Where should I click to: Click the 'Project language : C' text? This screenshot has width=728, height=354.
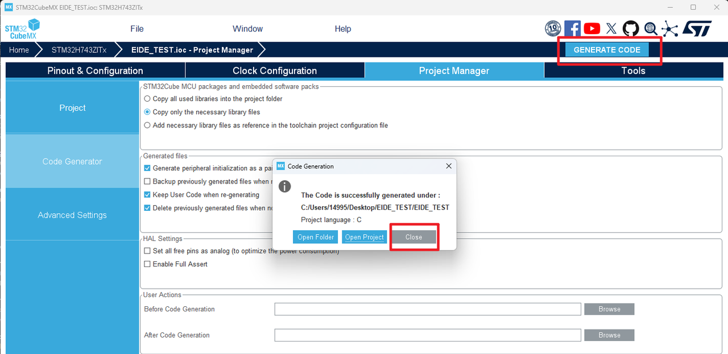click(331, 220)
